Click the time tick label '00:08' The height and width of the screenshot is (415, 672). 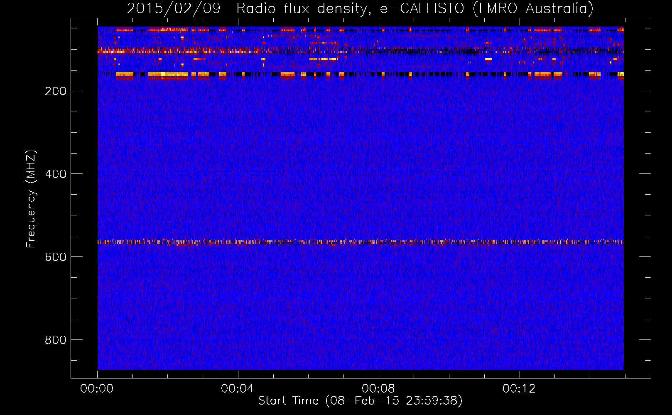coord(378,389)
